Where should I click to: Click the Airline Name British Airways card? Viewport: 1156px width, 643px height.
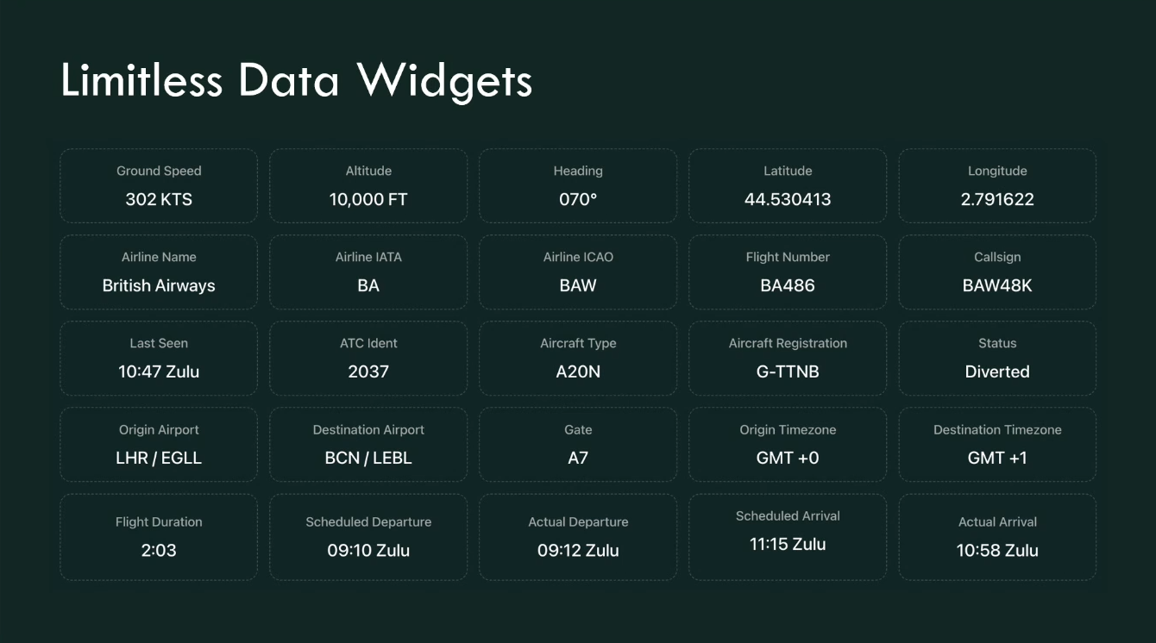point(159,272)
